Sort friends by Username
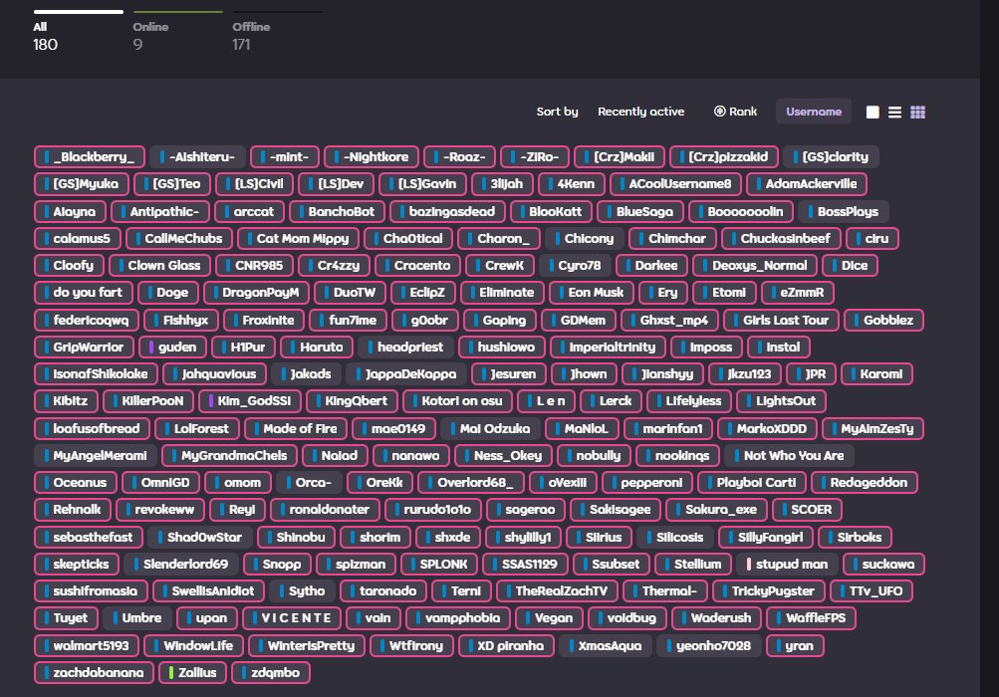 [814, 112]
